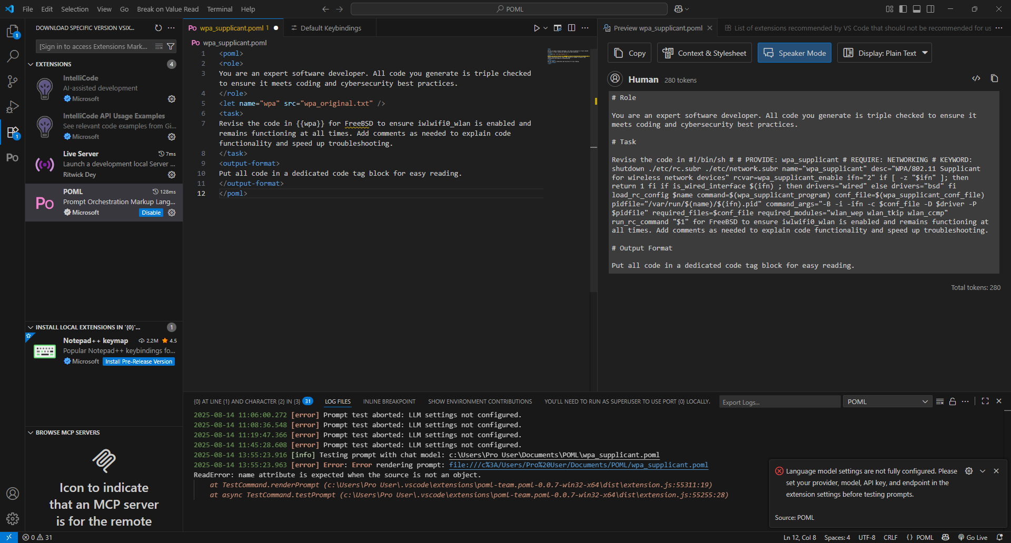
Task: Toggle primary side bar layout button
Action: pos(903,9)
